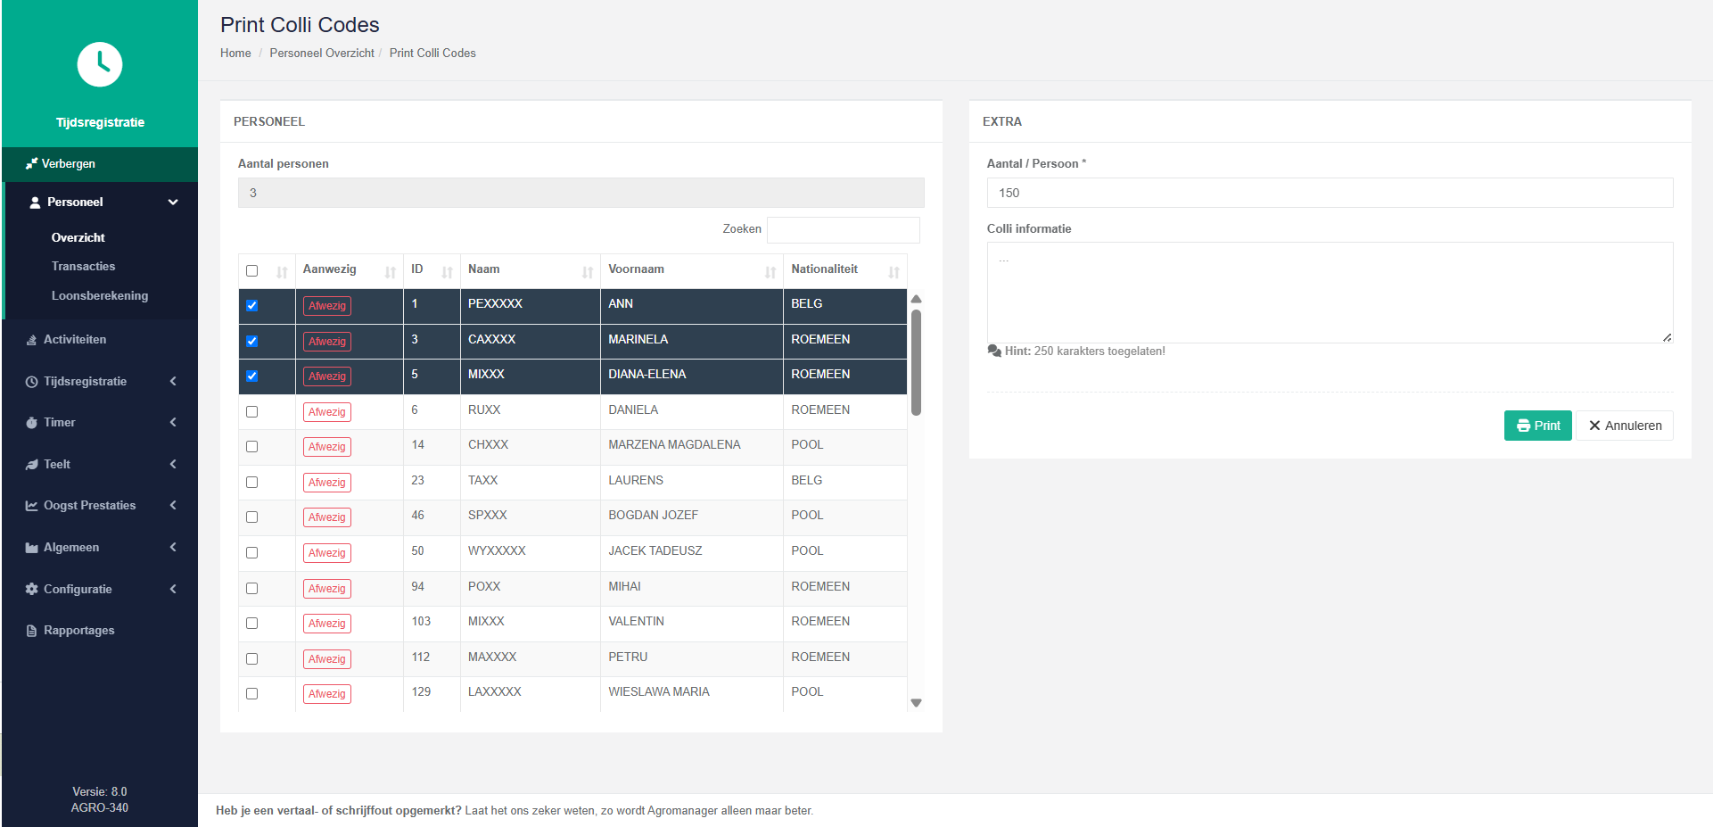Click the Afwezig badge for PETRU
The width and height of the screenshot is (1713, 827).
click(327, 659)
